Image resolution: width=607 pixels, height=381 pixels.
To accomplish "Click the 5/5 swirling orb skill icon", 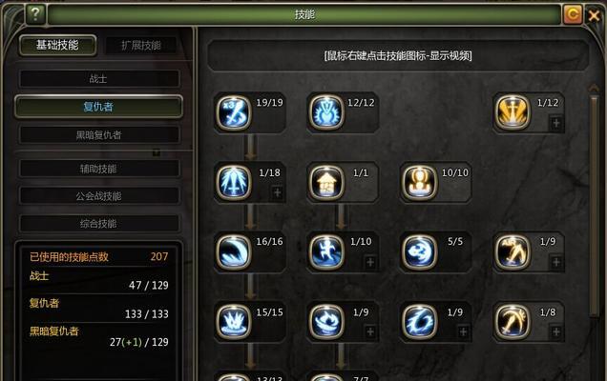I will click(x=419, y=252).
